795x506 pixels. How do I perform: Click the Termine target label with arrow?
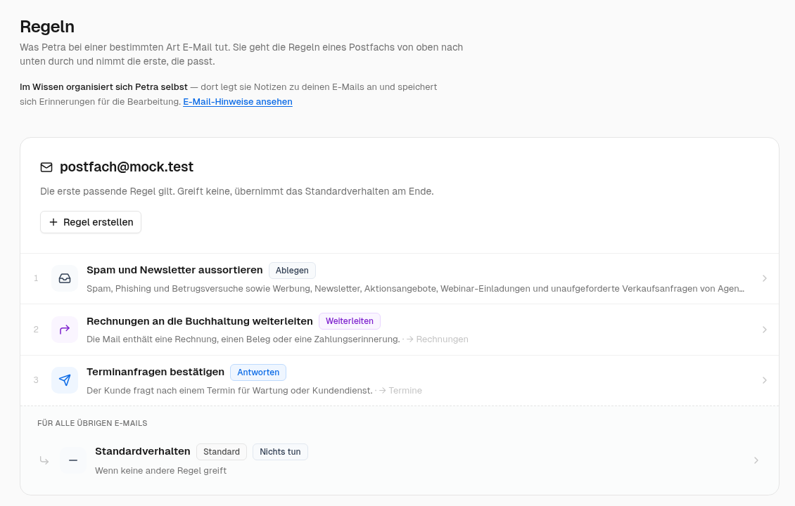(x=400, y=391)
